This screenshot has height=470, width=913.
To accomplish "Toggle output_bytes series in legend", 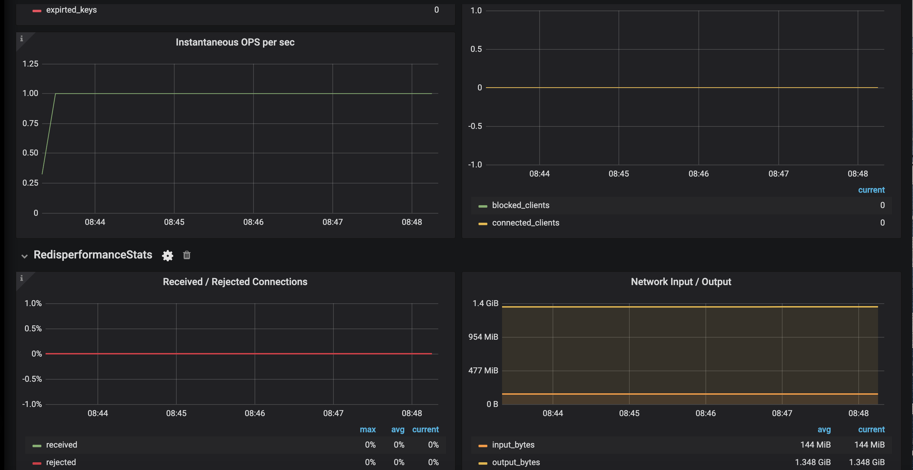I will (516, 462).
